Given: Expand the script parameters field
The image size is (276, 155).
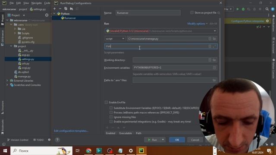Looking at the screenshot, I should (214, 46).
